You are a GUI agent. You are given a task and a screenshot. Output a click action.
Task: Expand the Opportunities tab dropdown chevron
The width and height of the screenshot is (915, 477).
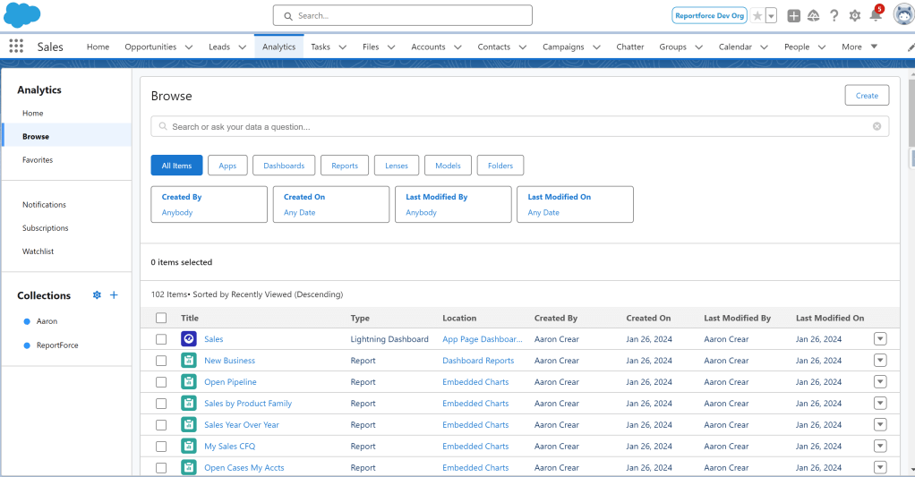pyautogui.click(x=188, y=47)
